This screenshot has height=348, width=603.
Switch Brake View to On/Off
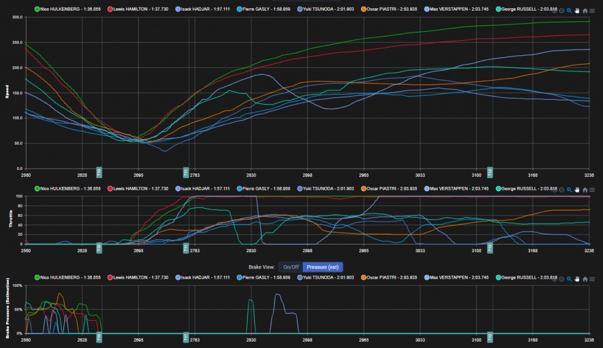pos(291,267)
